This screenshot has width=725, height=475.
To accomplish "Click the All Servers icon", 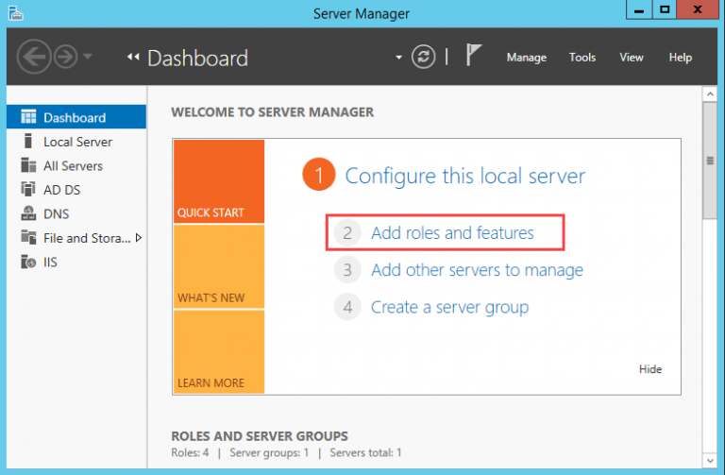I will [28, 165].
